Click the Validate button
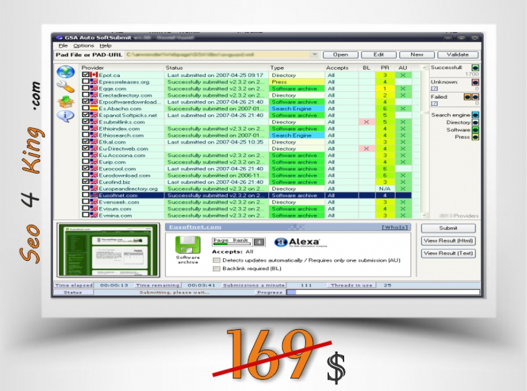This screenshot has width=527, height=391. pyautogui.click(x=458, y=54)
